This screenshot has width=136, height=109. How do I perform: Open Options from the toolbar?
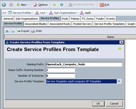pyautogui.click(x=41, y=5)
